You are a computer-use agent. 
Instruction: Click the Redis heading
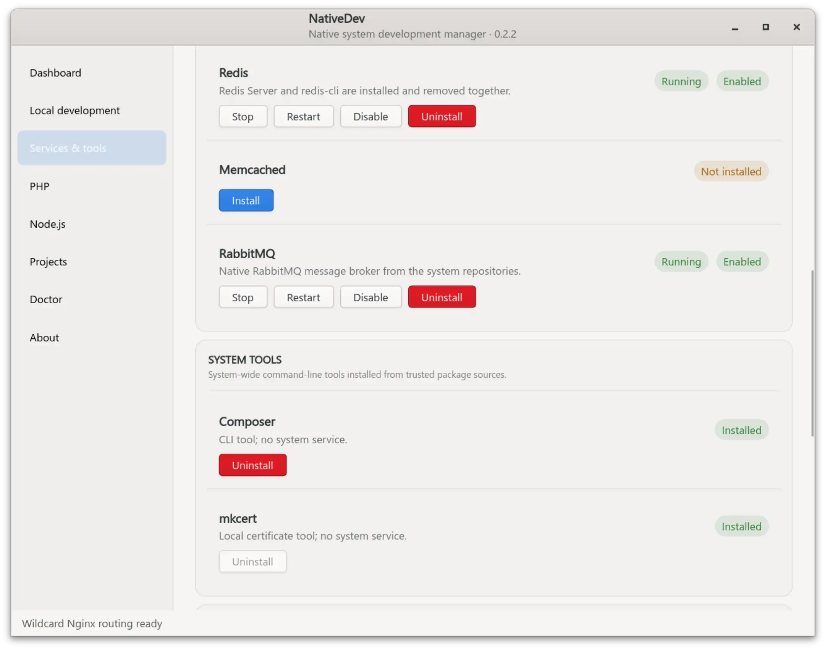tap(233, 73)
